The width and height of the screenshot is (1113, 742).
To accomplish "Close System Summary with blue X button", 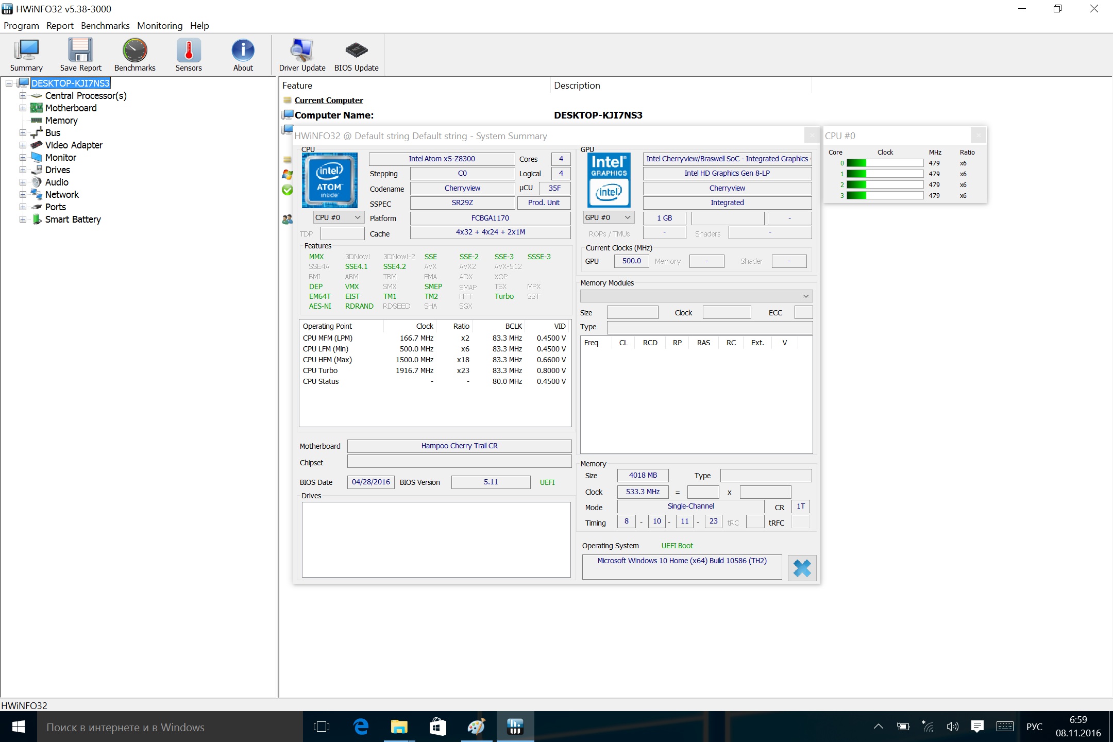I will point(802,568).
